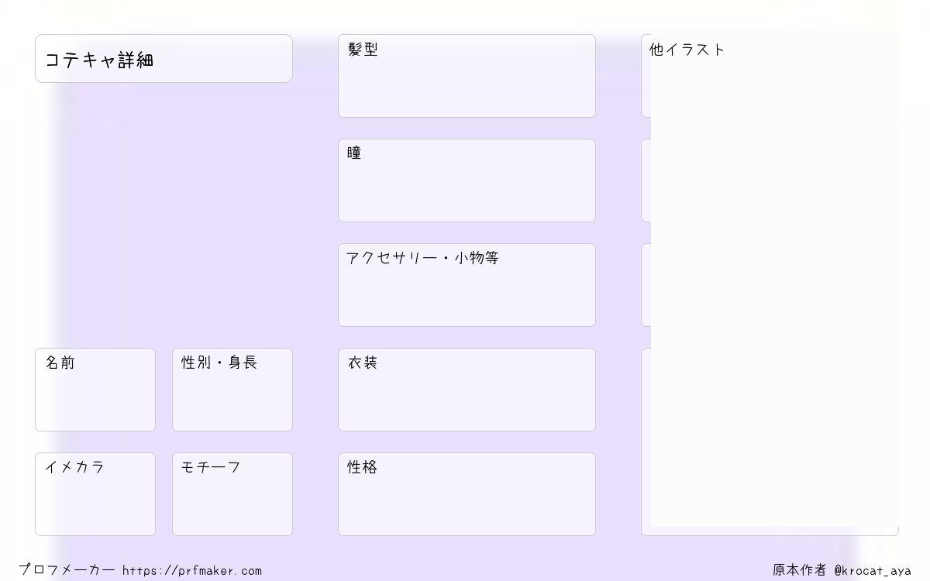Viewport: 930px width, 581px height.
Task: Click the モチーフ field box
Action: 232,494
